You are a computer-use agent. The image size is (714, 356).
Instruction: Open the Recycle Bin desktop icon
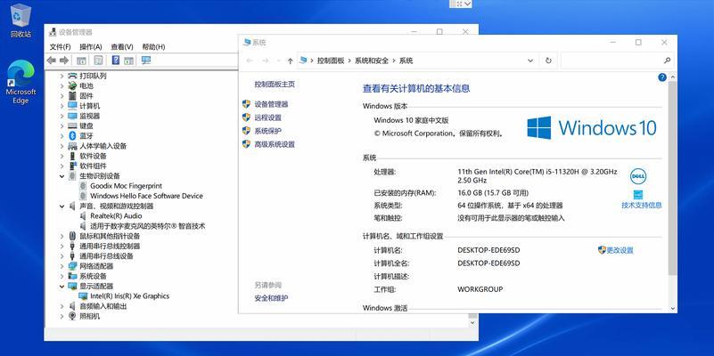click(21, 20)
